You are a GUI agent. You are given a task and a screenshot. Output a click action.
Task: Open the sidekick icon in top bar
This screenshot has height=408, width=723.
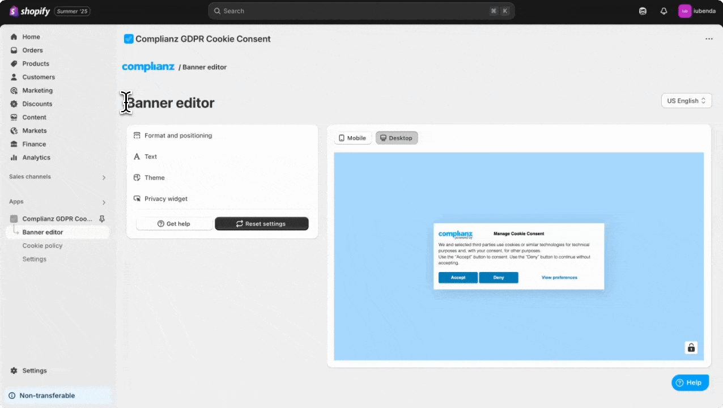coord(643,11)
